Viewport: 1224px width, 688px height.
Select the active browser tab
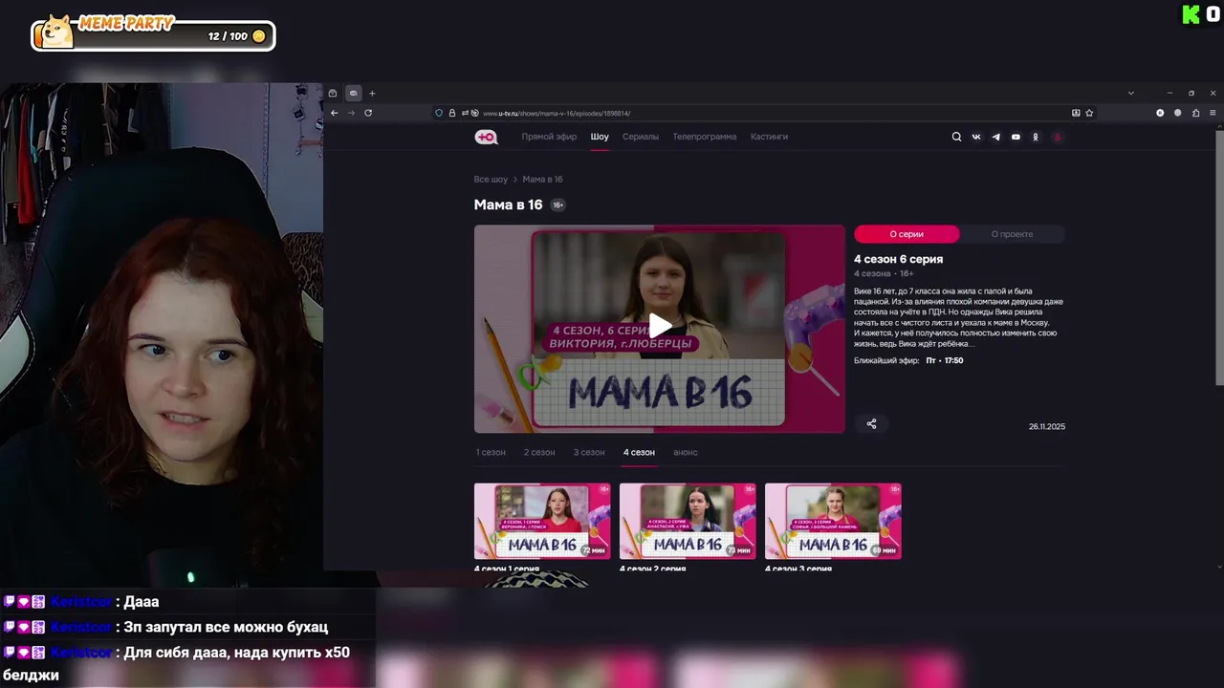pos(353,93)
